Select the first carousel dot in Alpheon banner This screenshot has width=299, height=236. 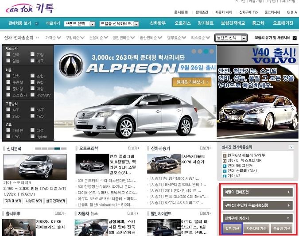(x=194, y=51)
